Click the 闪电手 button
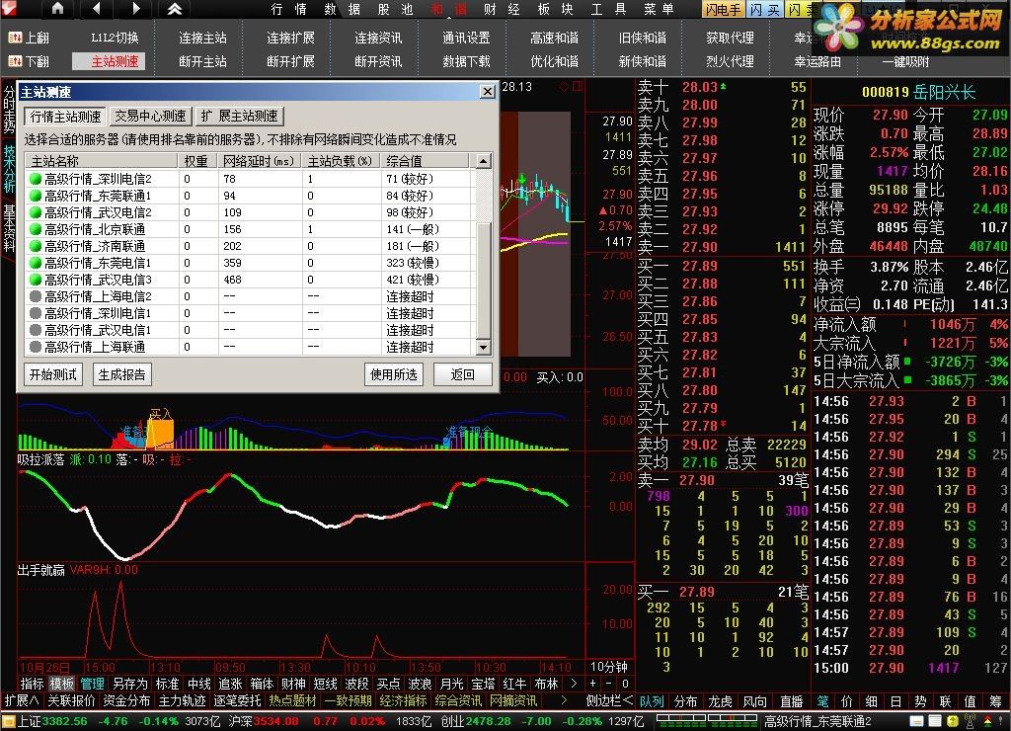The width and height of the screenshot is (1011, 731). pyautogui.click(x=724, y=9)
